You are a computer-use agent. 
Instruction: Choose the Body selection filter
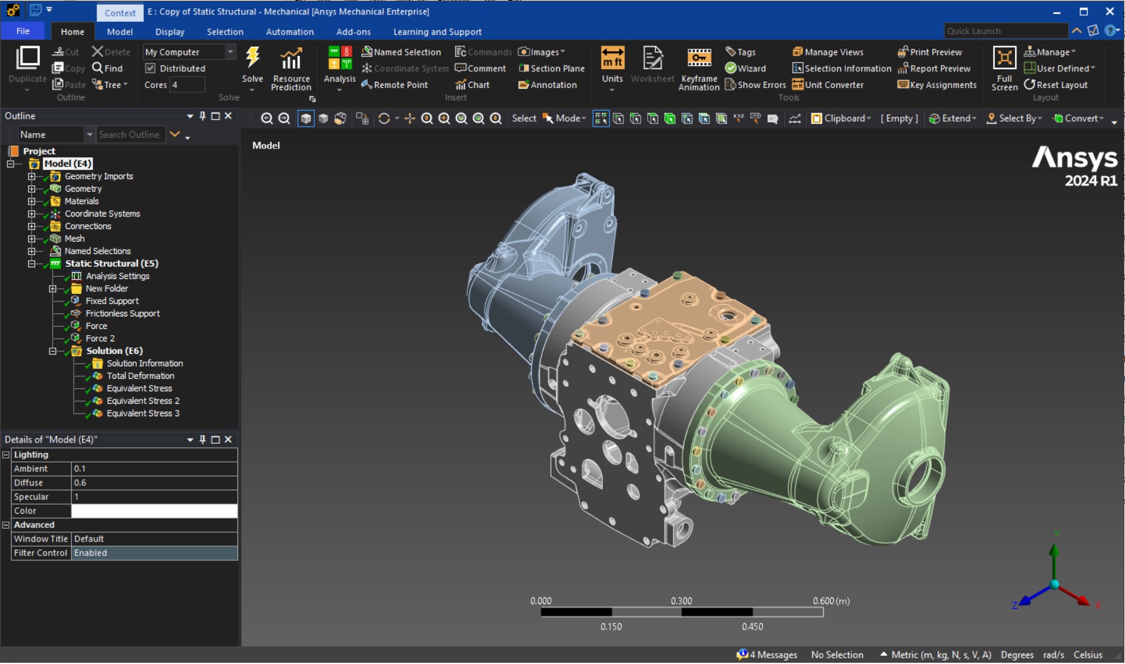tap(670, 118)
